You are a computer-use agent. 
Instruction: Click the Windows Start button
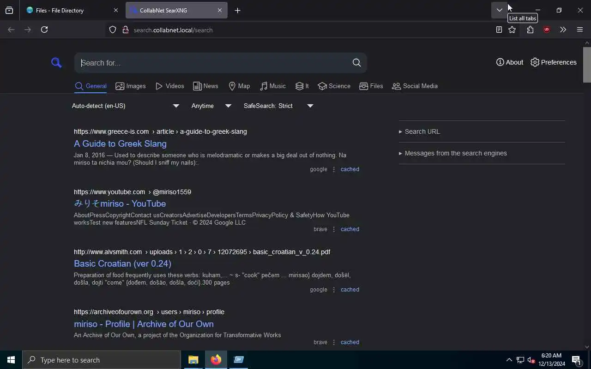pyautogui.click(x=11, y=360)
